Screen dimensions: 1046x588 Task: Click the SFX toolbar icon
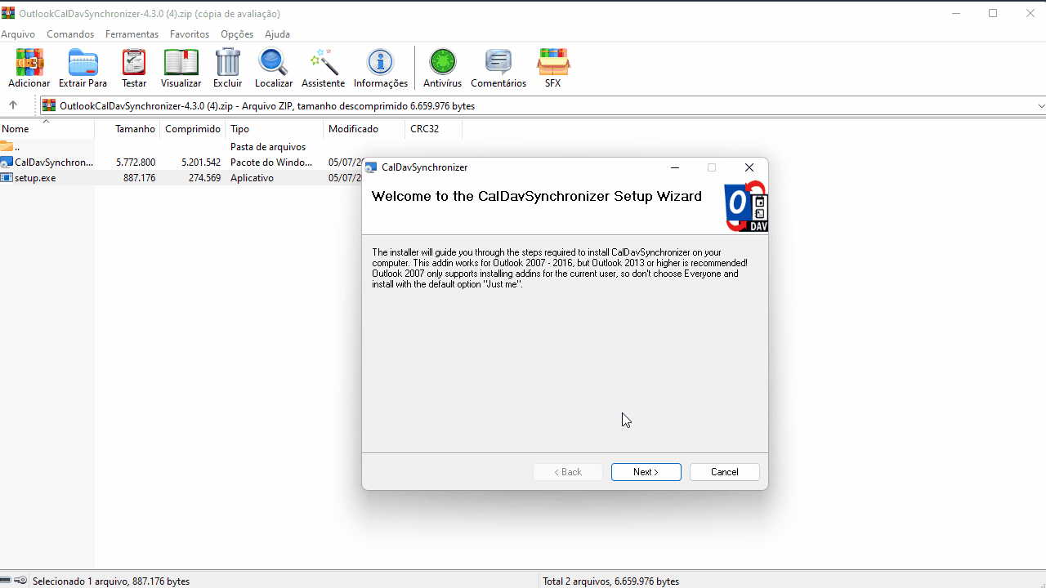(553, 63)
